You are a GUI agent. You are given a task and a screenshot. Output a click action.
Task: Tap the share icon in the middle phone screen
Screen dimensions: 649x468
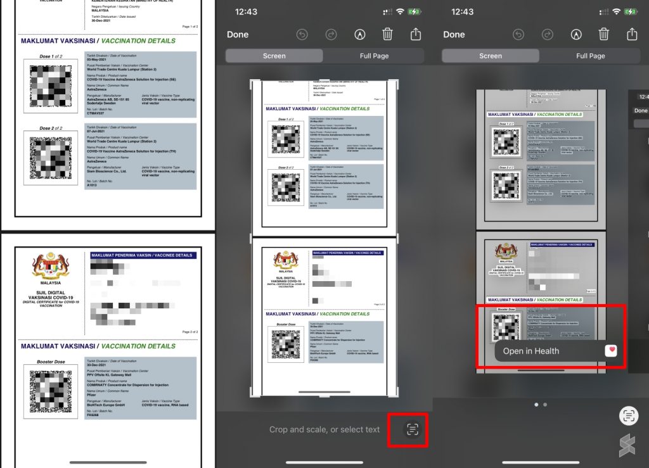416,34
